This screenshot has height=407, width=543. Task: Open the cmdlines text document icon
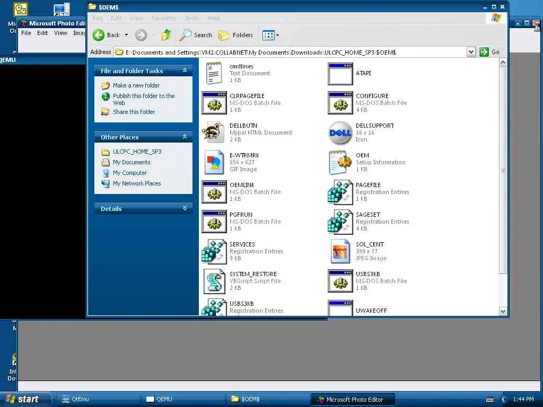[x=214, y=73]
